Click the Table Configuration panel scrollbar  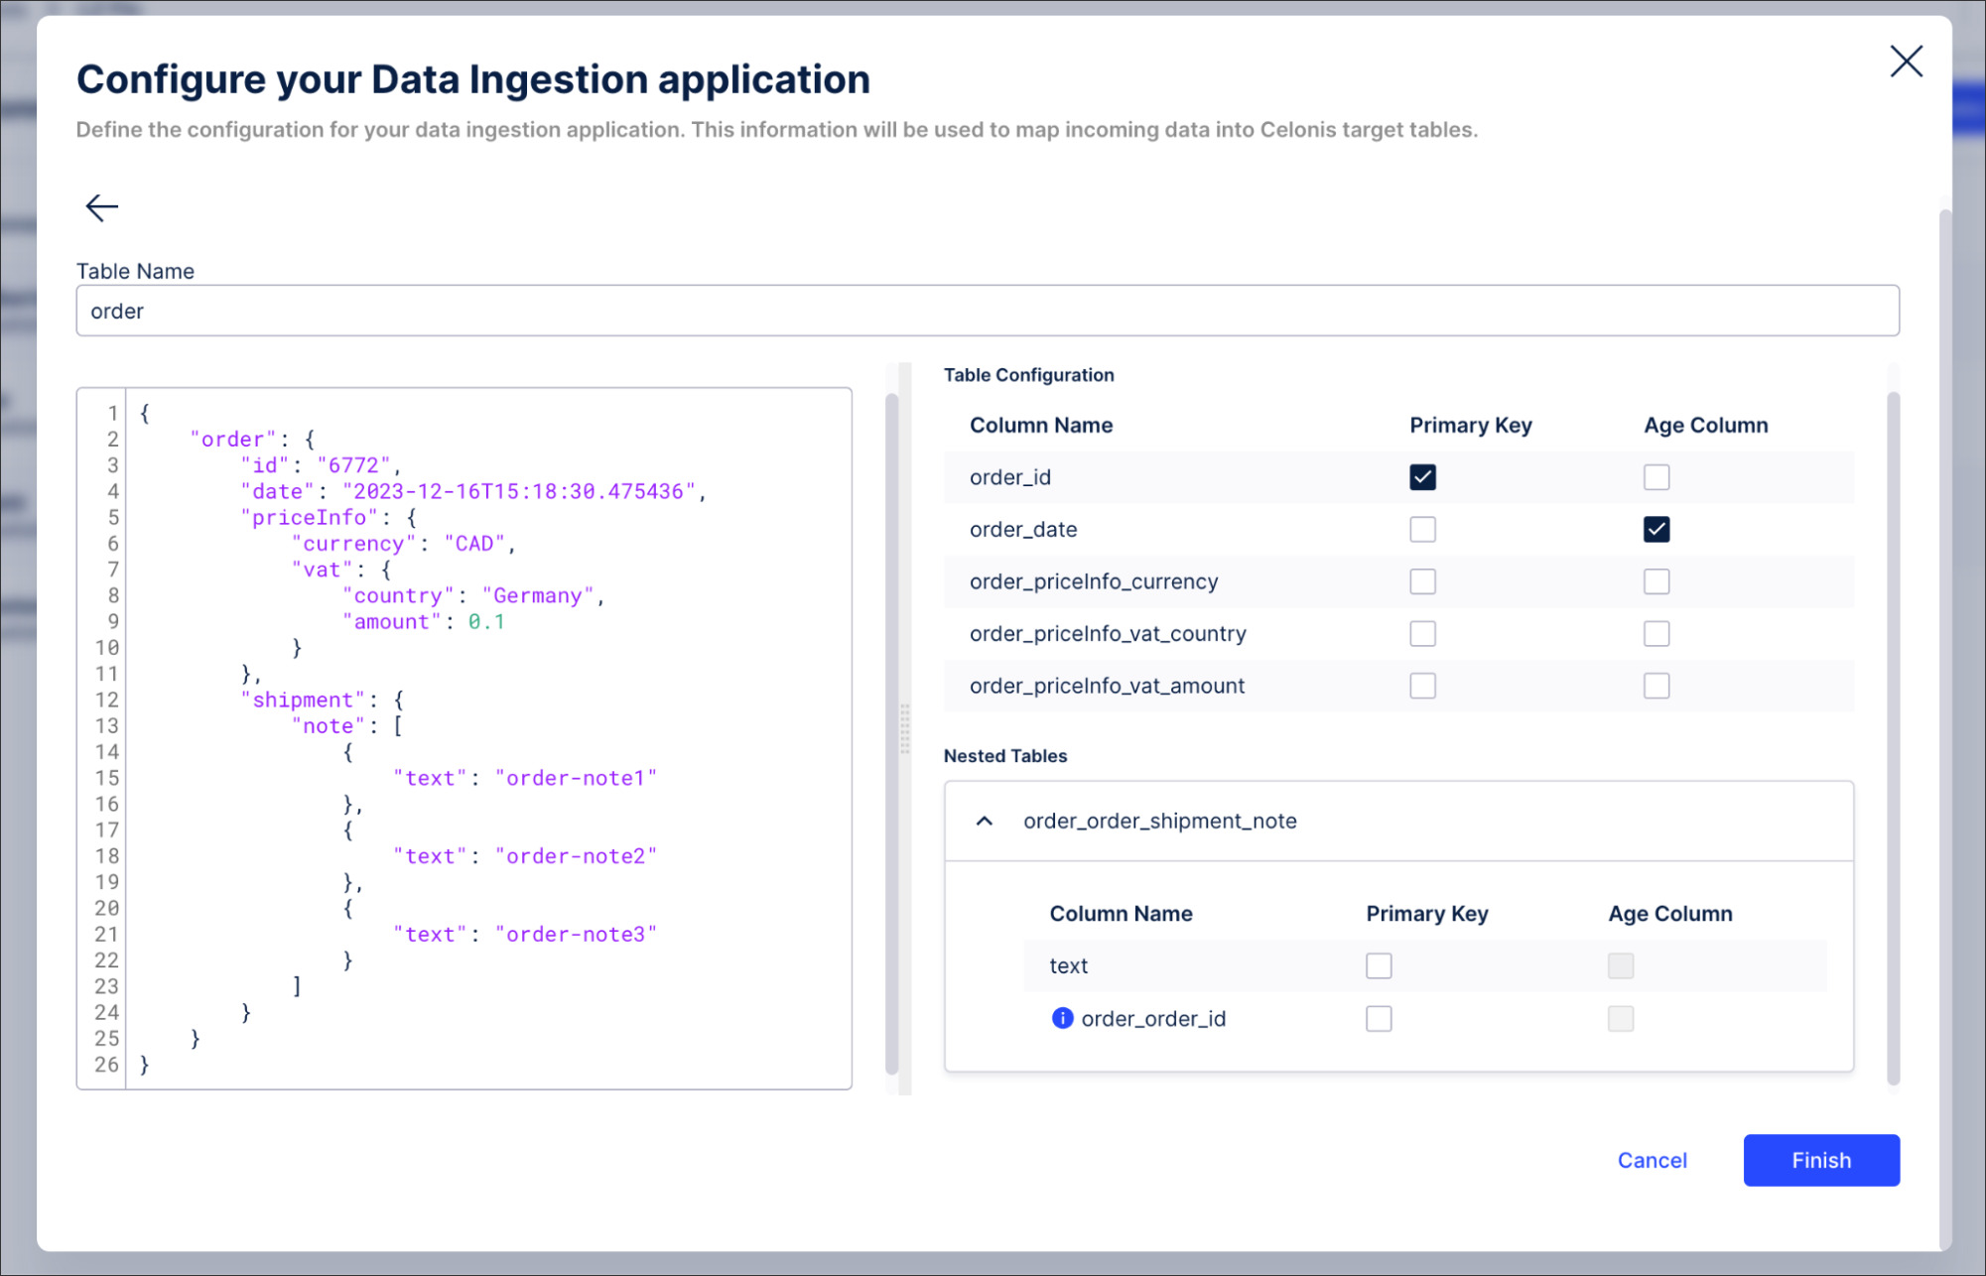pyautogui.click(x=1893, y=739)
